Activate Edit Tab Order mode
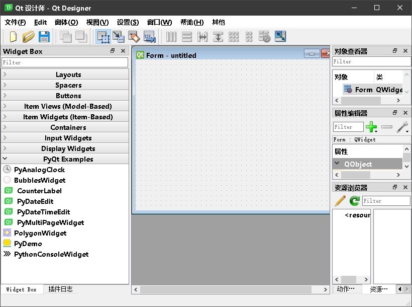The image size is (412, 307). coord(150,37)
